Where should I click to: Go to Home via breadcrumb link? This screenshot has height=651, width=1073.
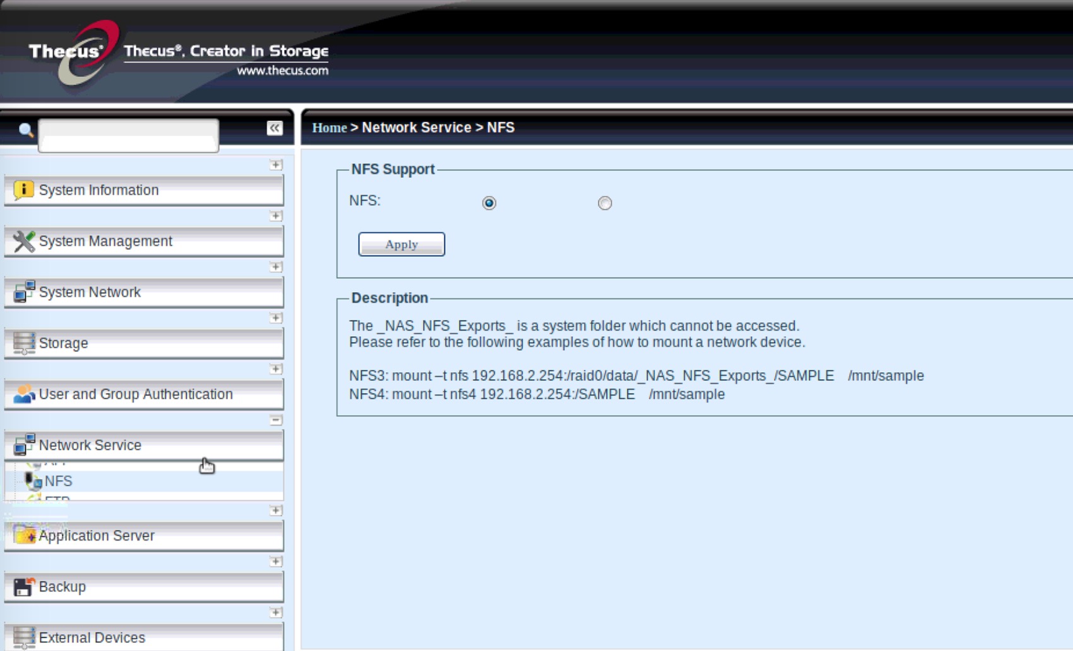[329, 127]
